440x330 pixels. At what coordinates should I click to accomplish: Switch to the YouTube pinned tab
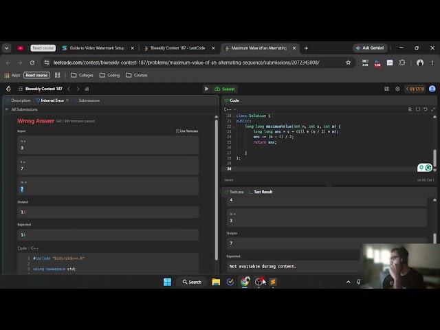point(21,48)
